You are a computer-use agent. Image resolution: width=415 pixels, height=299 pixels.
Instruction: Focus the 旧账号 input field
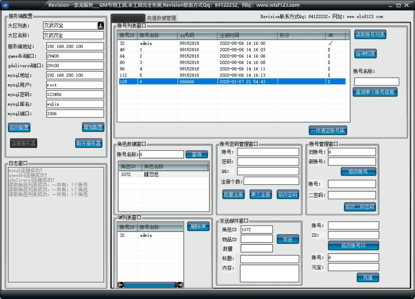pos(352,152)
